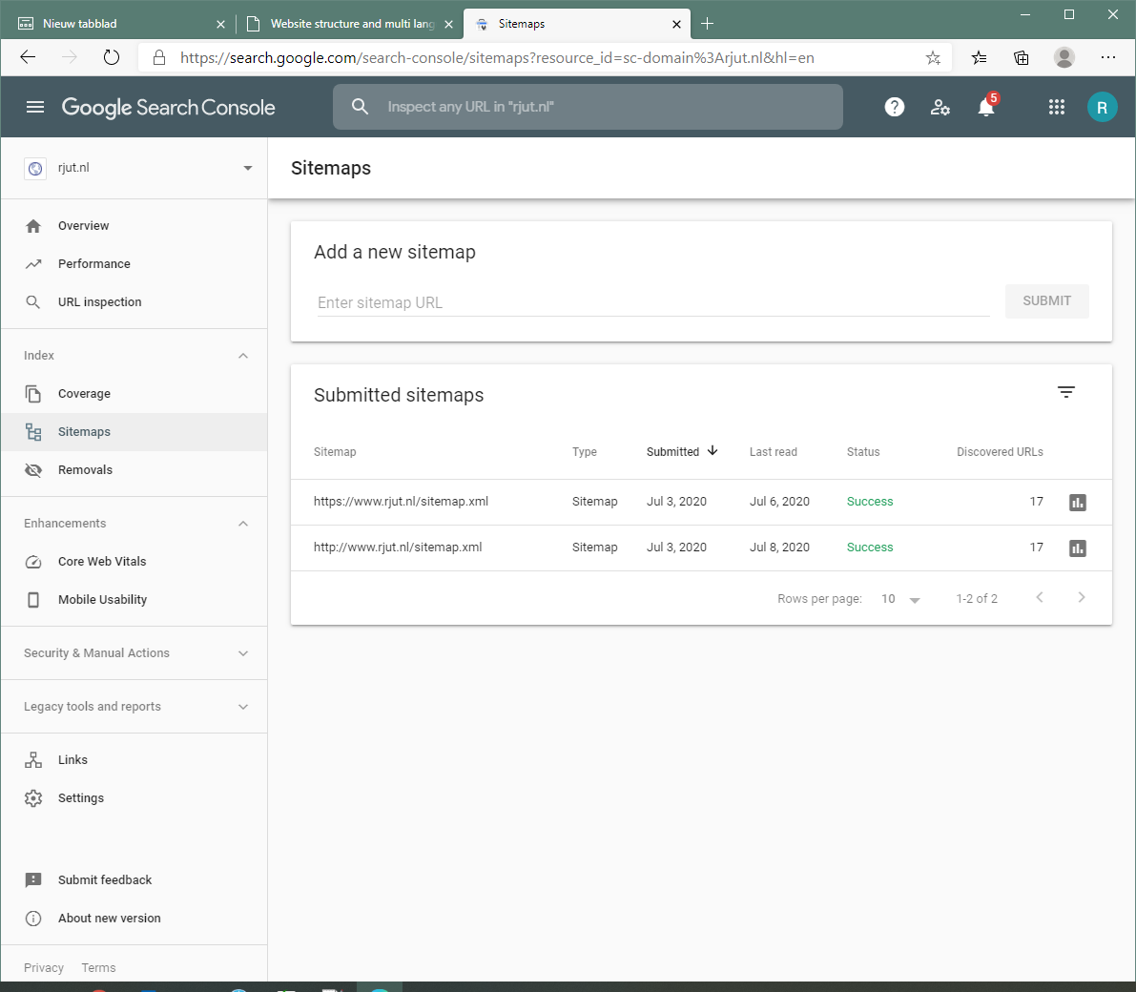
Task: Click Submit feedback
Action: [x=134, y=880]
